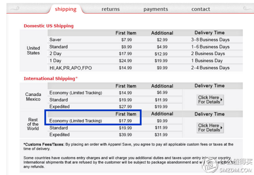
Task: Open the payments tab
Action: (x=156, y=9)
